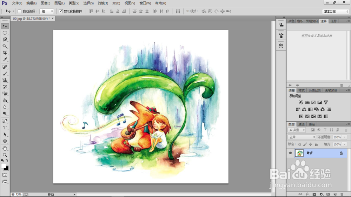The height and width of the screenshot is (197, 351).
Task: Uncheck the 显示变换控件 checkbox
Action: click(x=61, y=11)
